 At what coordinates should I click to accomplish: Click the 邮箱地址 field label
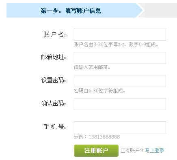point(54,57)
